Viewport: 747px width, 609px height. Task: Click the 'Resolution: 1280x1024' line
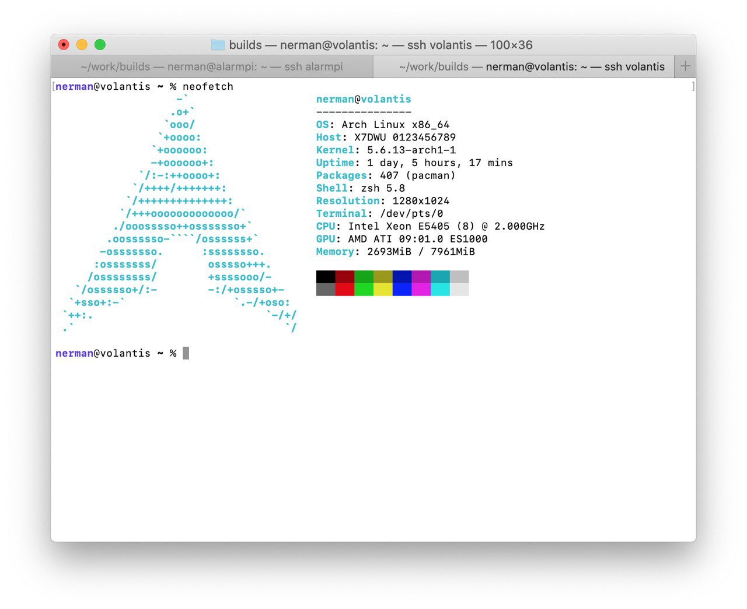(383, 201)
